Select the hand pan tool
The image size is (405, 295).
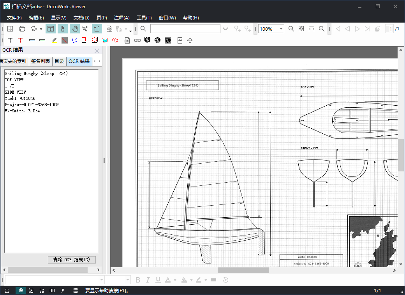coord(74,29)
